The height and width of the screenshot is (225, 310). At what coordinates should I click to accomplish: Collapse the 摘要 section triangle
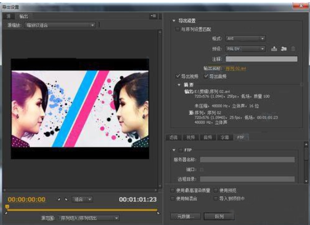click(x=179, y=85)
